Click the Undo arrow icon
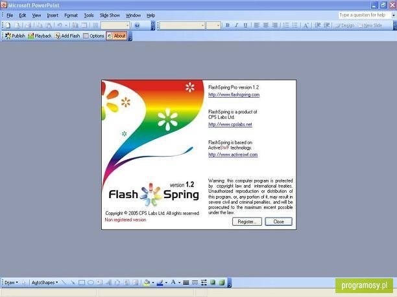This screenshot has height=297, width=397. [60, 25]
